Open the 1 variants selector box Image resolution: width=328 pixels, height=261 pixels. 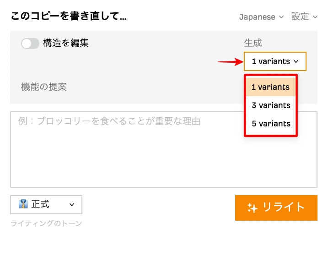(275, 61)
